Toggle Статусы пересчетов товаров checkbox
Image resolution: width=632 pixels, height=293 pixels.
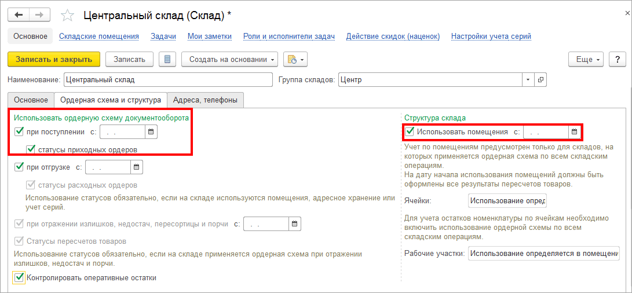19,241
